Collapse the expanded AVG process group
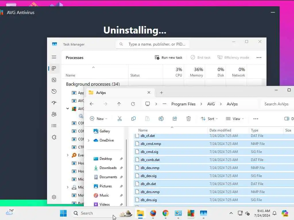Viewport: 294px width, 220px height. 67,109
